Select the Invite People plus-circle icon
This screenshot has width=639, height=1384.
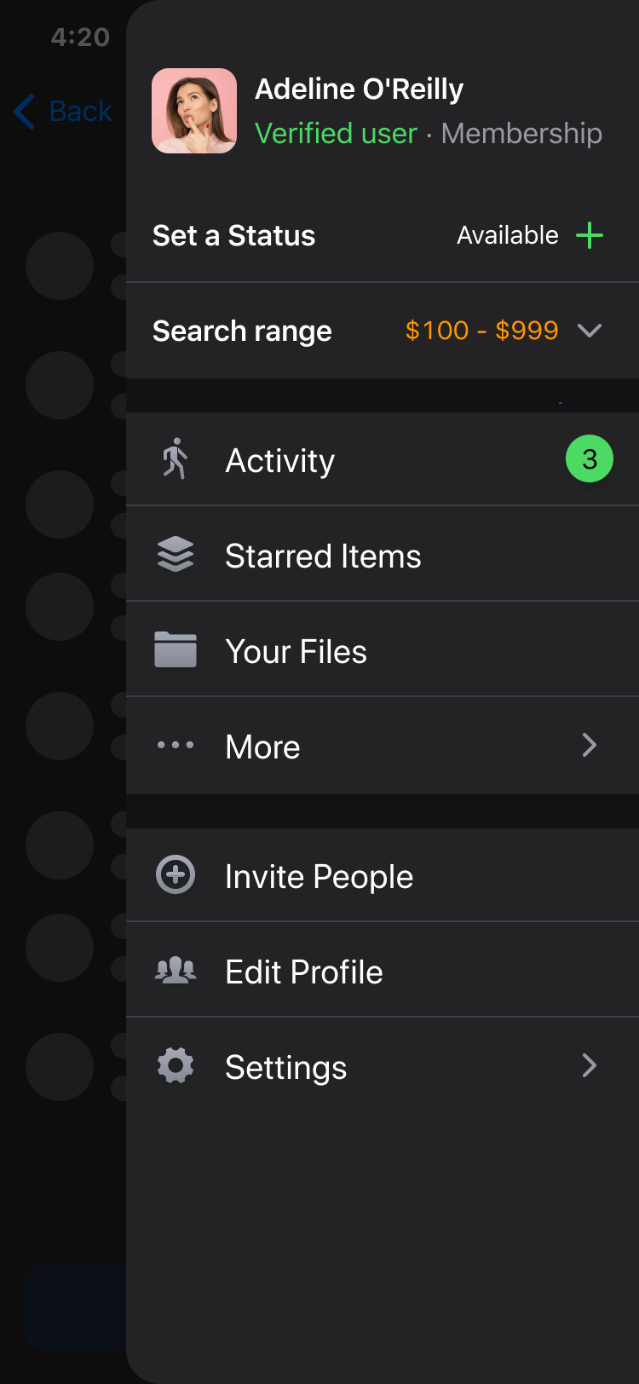[175, 874]
